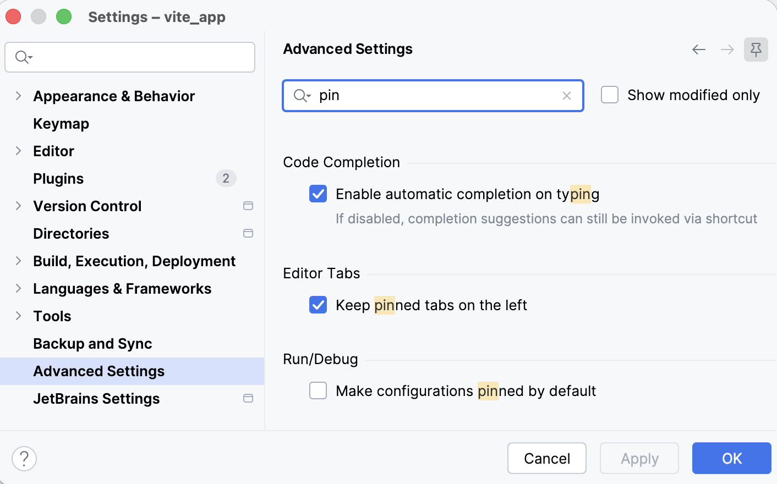The image size is (777, 484).
Task: Click the Advanced Settings page title
Action: pyautogui.click(x=348, y=49)
